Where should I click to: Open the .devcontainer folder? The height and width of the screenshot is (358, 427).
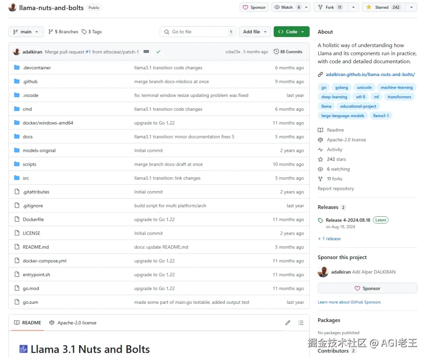pyautogui.click(x=37, y=68)
